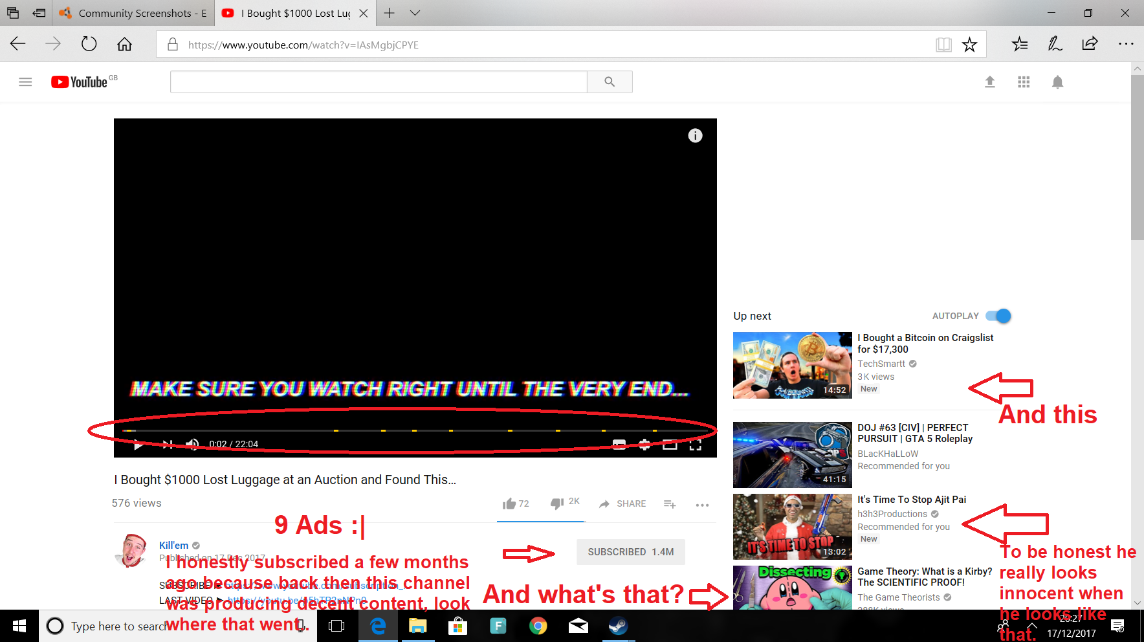1144x642 pixels.
Task: Open Edge web notes pen
Action: click(1055, 44)
